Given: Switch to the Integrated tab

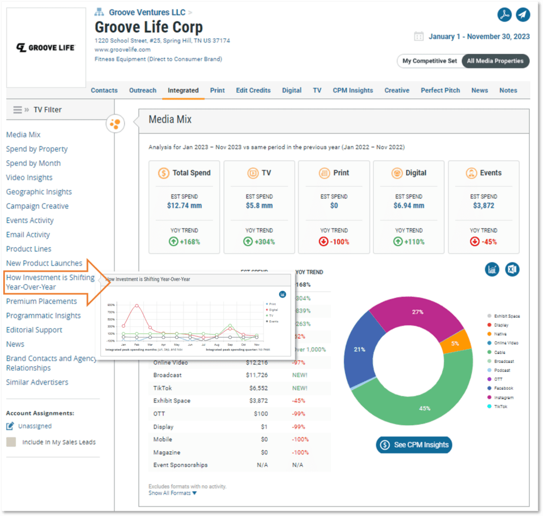Looking at the screenshot, I should [183, 90].
